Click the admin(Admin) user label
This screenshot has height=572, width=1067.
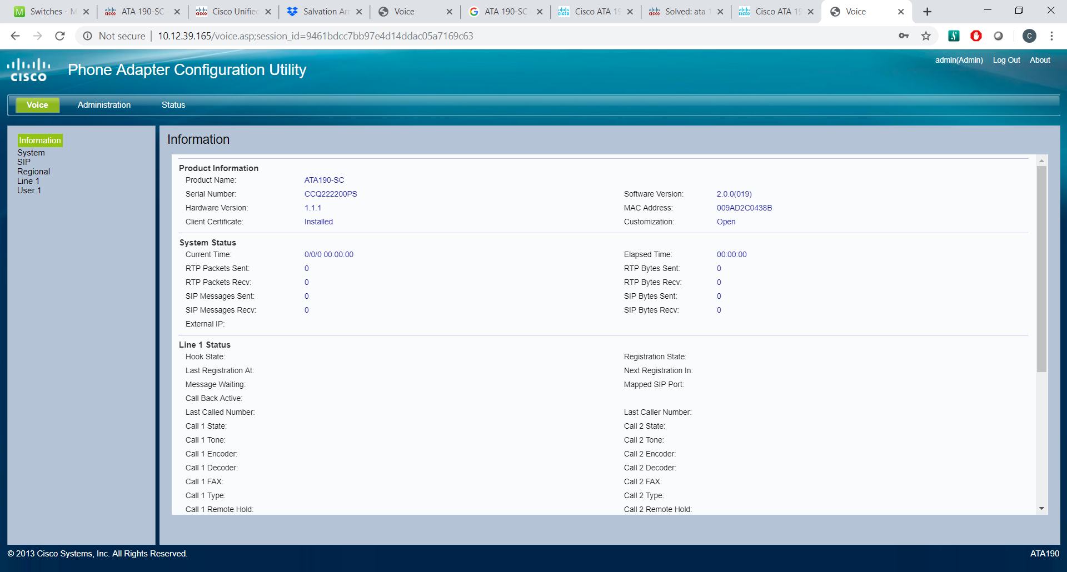[959, 60]
